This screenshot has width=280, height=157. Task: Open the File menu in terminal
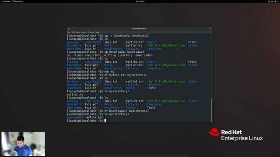pyautogui.click(x=69, y=32)
